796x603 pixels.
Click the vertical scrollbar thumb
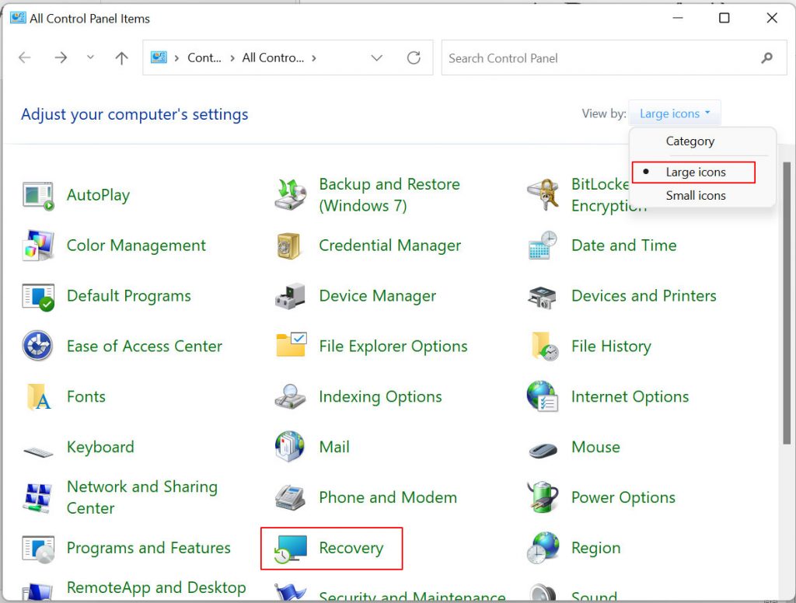[x=787, y=304]
